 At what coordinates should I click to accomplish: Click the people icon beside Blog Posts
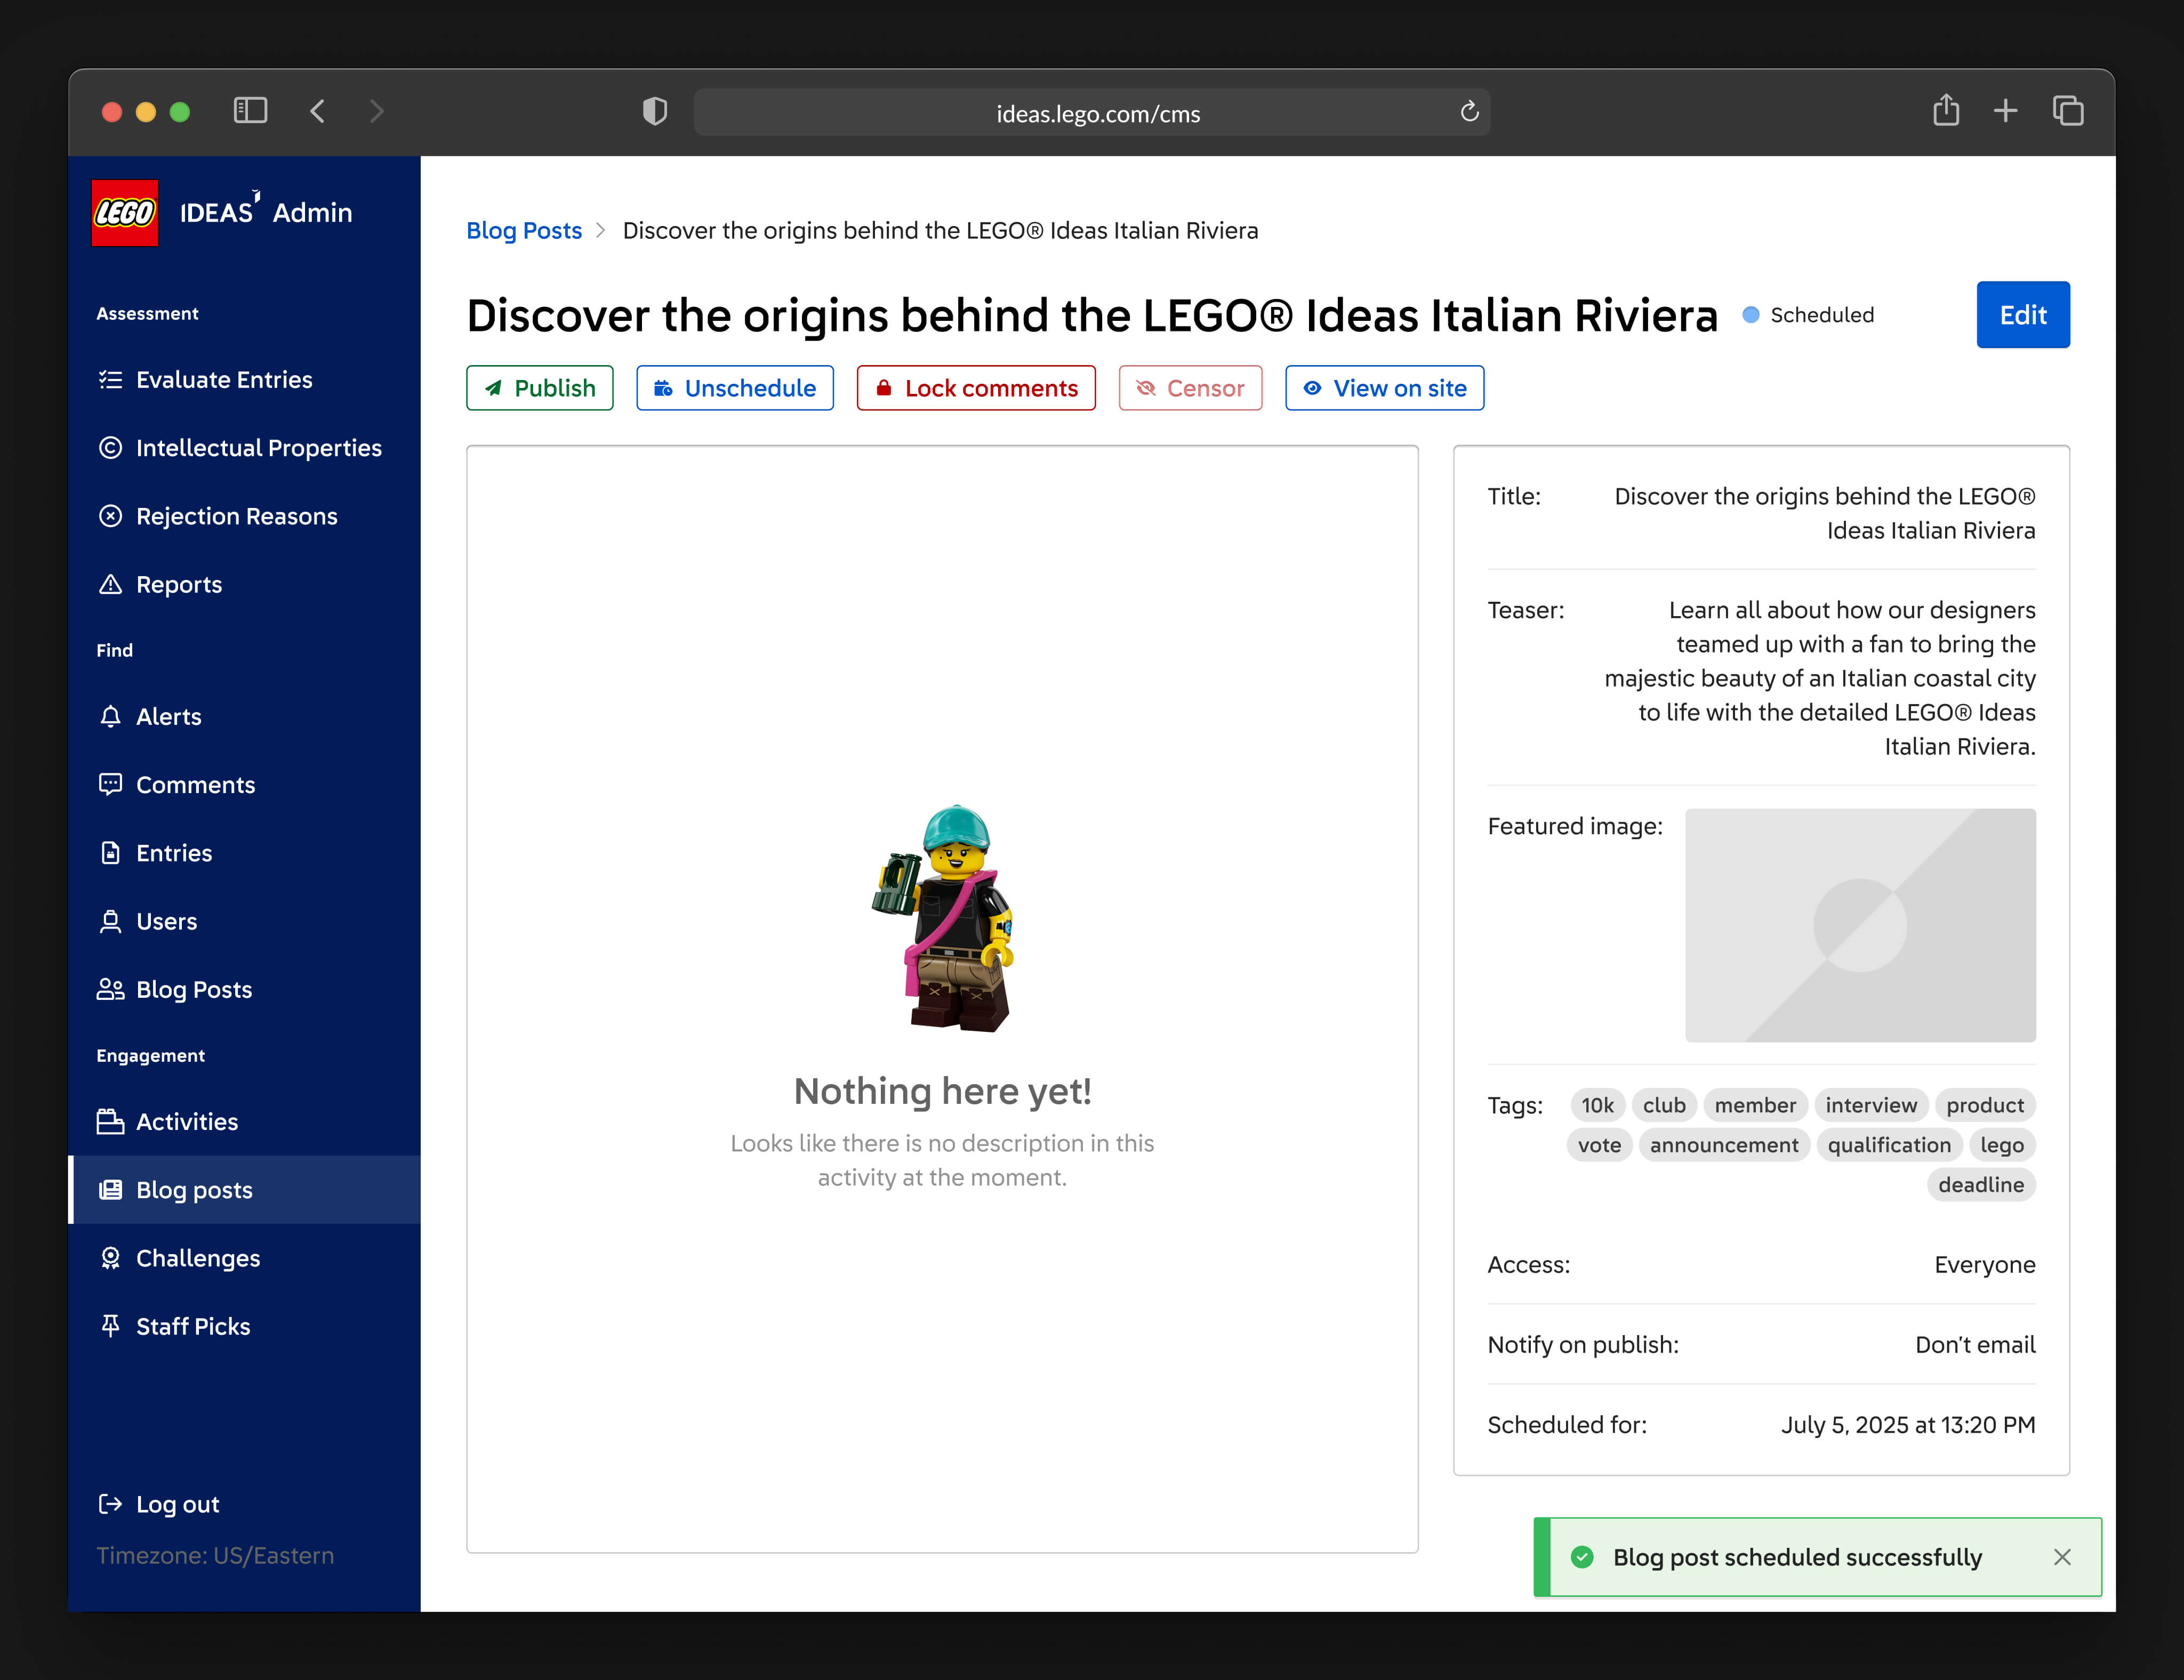[x=111, y=989]
